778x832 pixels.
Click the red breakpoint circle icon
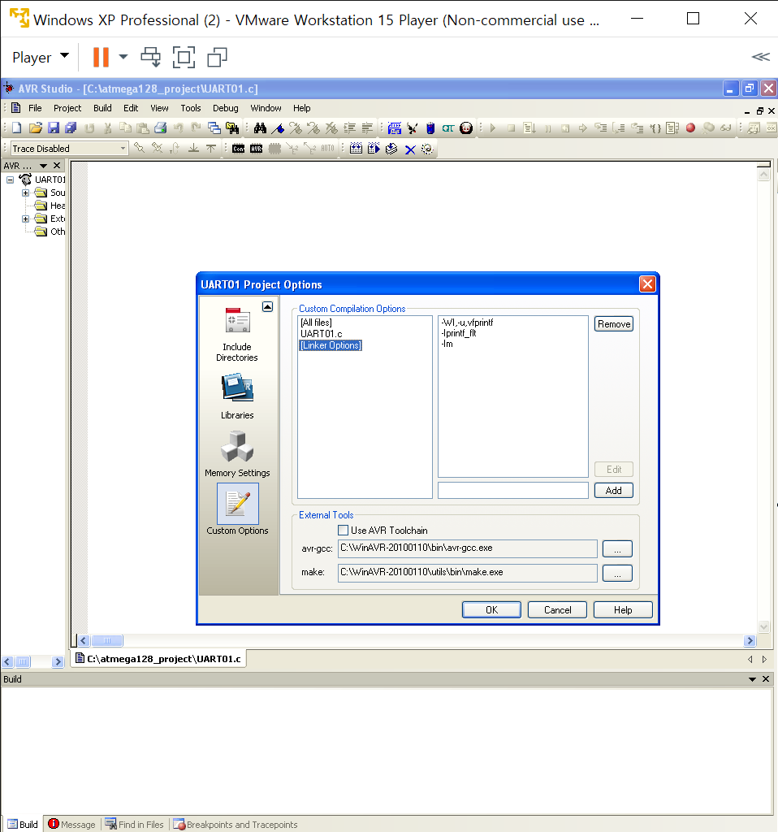click(690, 128)
